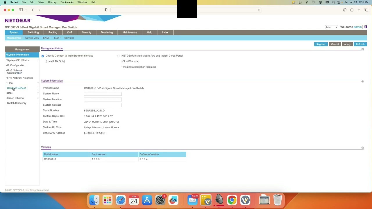Click the privacy shield icon

pos(106,10)
